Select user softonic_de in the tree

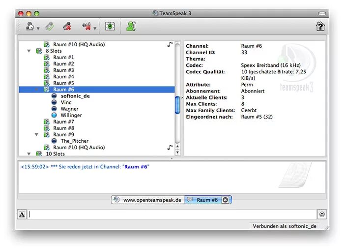coord(75,96)
